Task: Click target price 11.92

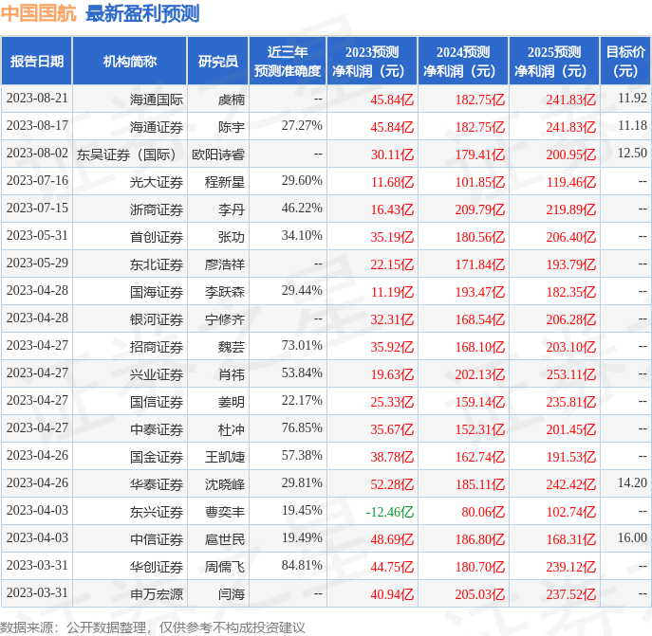Action: [x=632, y=98]
